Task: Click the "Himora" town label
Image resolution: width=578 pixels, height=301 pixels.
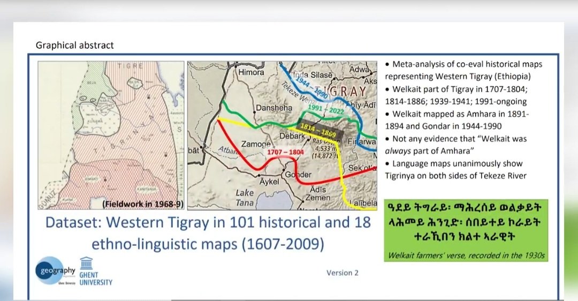Action: (251, 72)
